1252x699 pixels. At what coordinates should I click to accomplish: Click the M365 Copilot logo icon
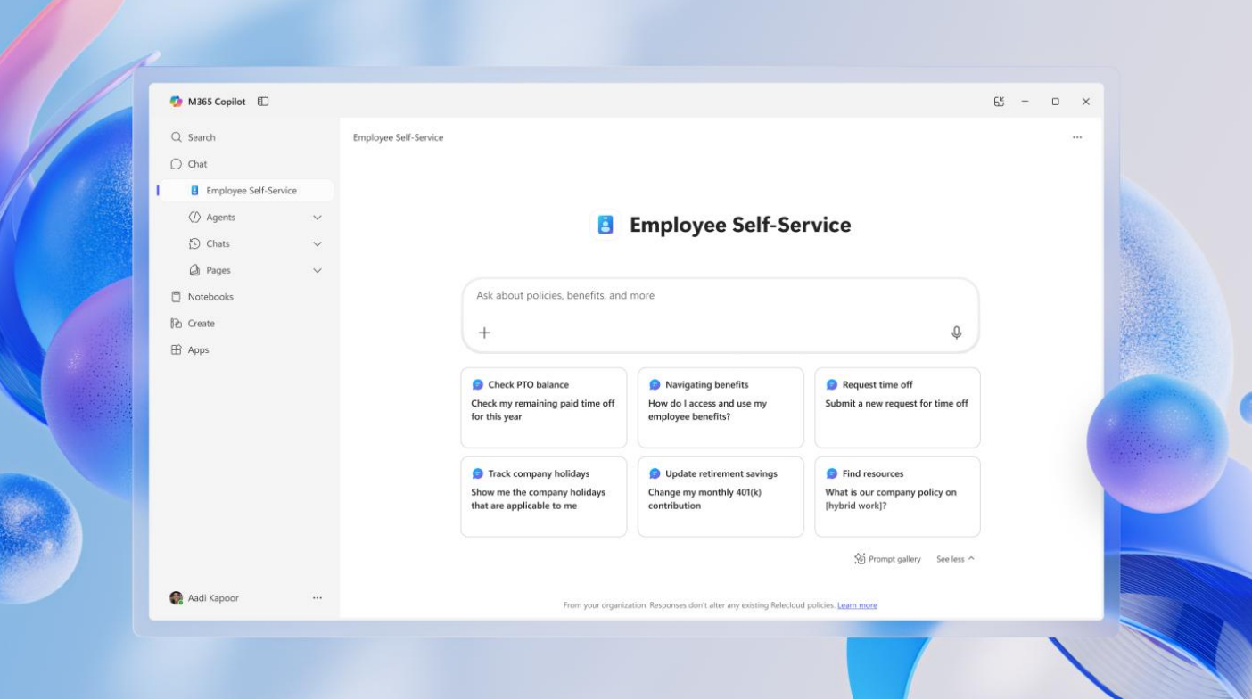(177, 102)
